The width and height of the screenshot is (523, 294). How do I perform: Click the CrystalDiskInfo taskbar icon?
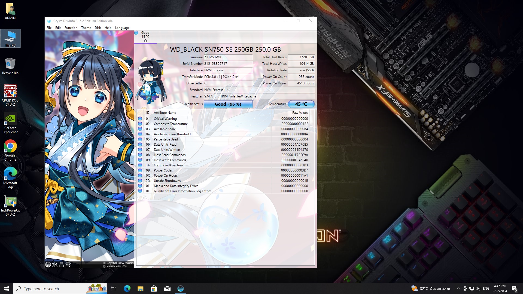coord(181,289)
